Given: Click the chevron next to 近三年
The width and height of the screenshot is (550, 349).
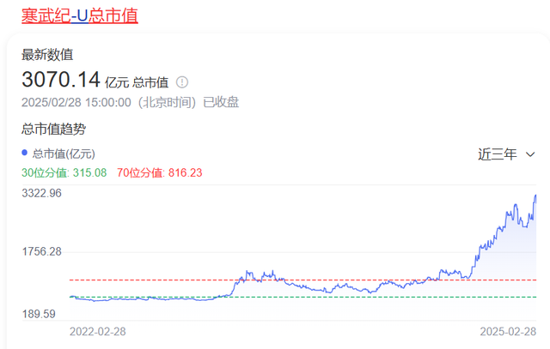Looking at the screenshot, I should 530,154.
